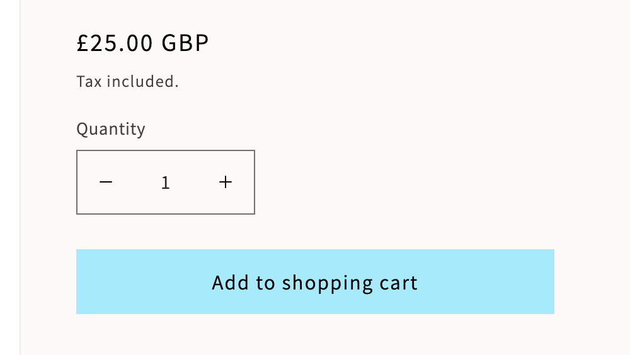The width and height of the screenshot is (630, 355).
Task: Reduce quantity using the minus stepper
Action: coord(106,183)
